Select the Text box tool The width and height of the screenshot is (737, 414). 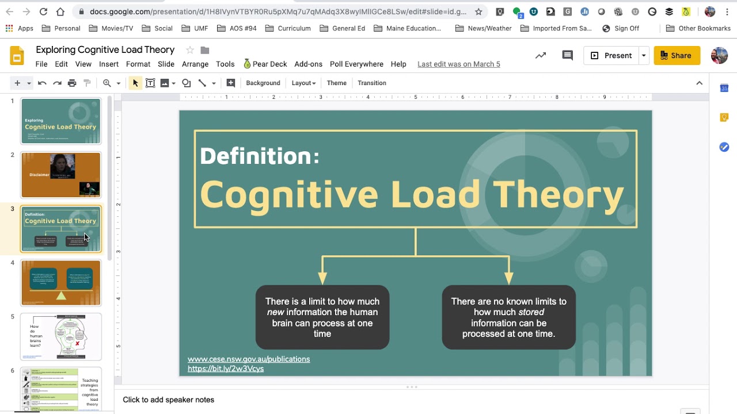(150, 83)
